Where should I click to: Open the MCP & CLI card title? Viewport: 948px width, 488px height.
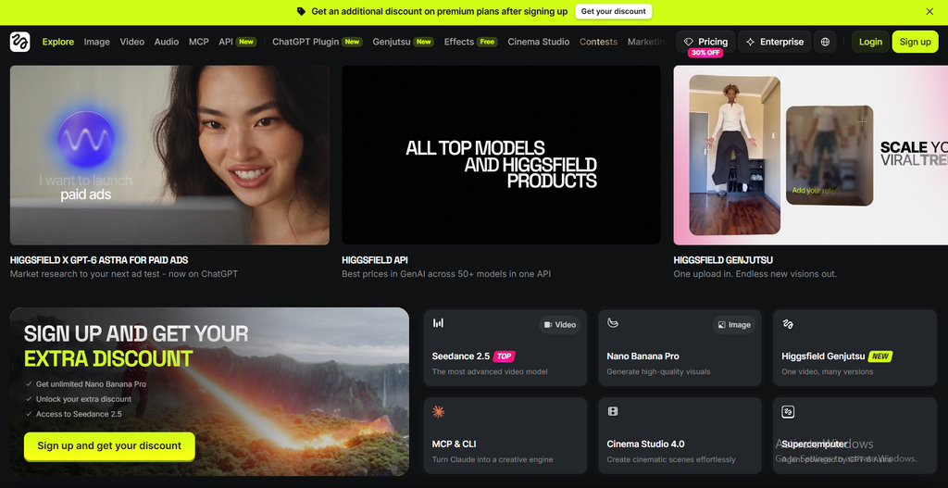(x=454, y=444)
